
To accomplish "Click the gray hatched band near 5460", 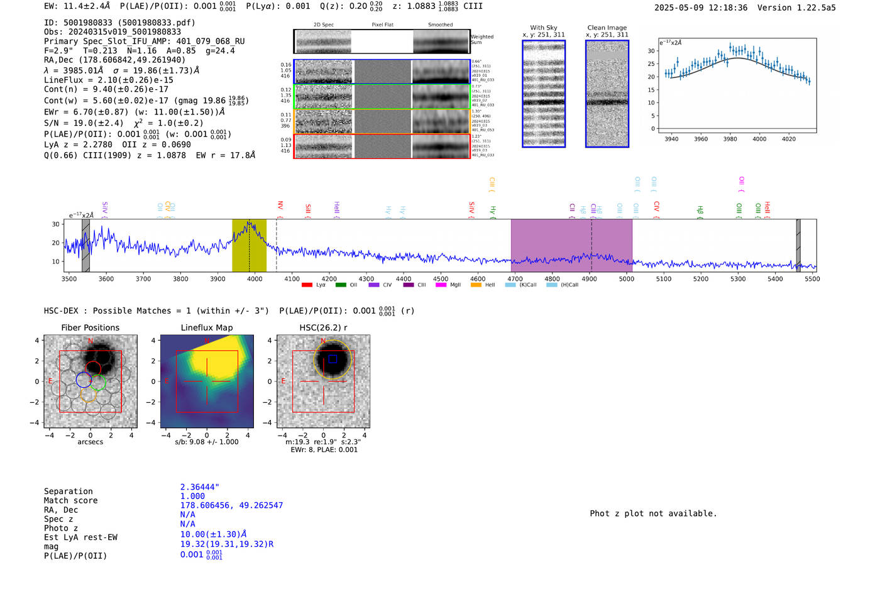I will click(798, 245).
